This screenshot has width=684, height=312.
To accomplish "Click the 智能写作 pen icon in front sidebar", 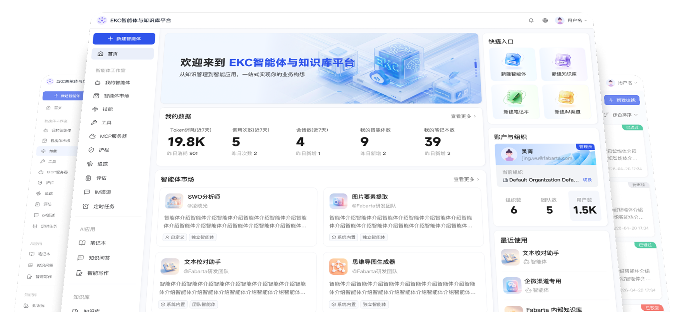I will (79, 273).
